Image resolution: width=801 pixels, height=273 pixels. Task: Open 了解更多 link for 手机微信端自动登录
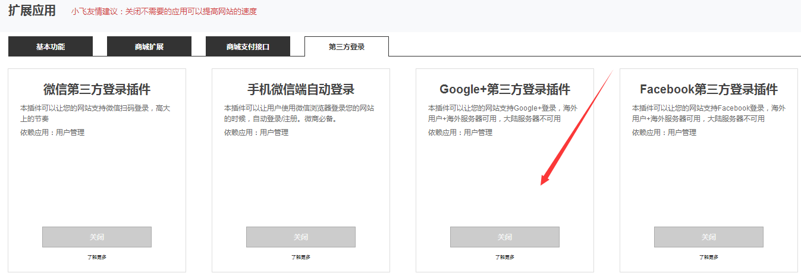pos(301,257)
